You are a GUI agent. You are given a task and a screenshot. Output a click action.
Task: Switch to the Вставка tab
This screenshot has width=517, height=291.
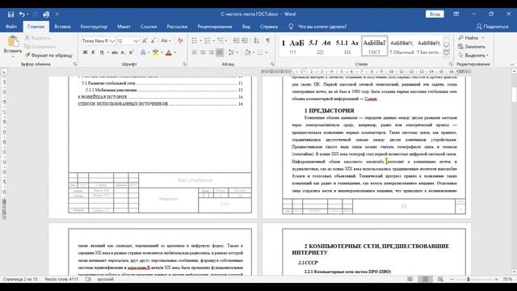(x=62, y=27)
